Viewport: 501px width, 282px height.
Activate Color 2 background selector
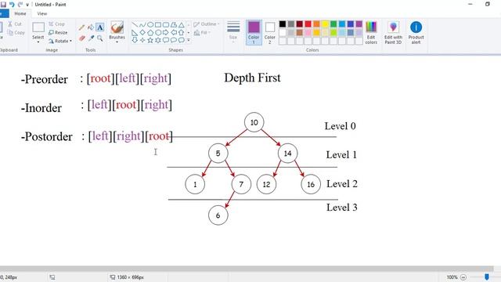[x=269, y=32]
